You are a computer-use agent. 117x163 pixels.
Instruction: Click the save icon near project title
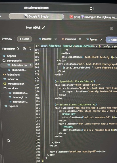click(x=111, y=28)
